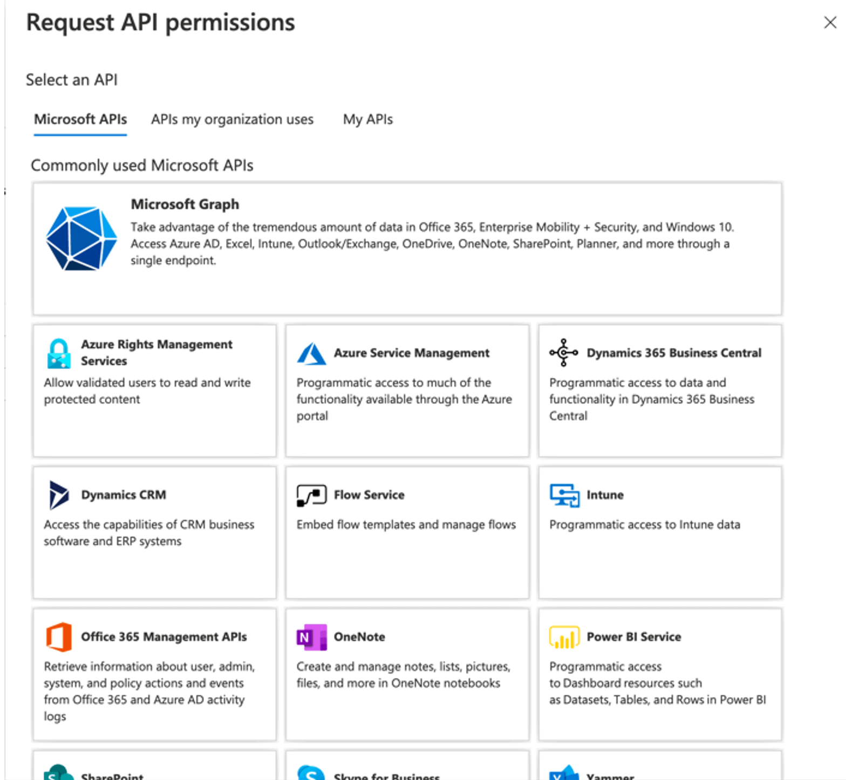Screen dimensions: 846x780
Task: Pick the Azure Service Management title
Action: click(x=412, y=353)
